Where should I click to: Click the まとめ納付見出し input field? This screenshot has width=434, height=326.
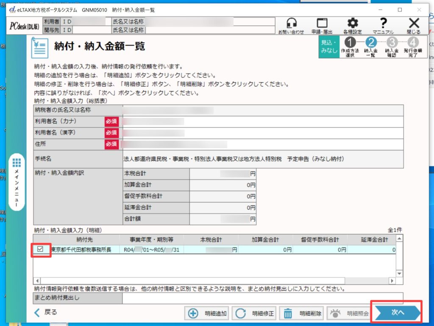(263, 298)
